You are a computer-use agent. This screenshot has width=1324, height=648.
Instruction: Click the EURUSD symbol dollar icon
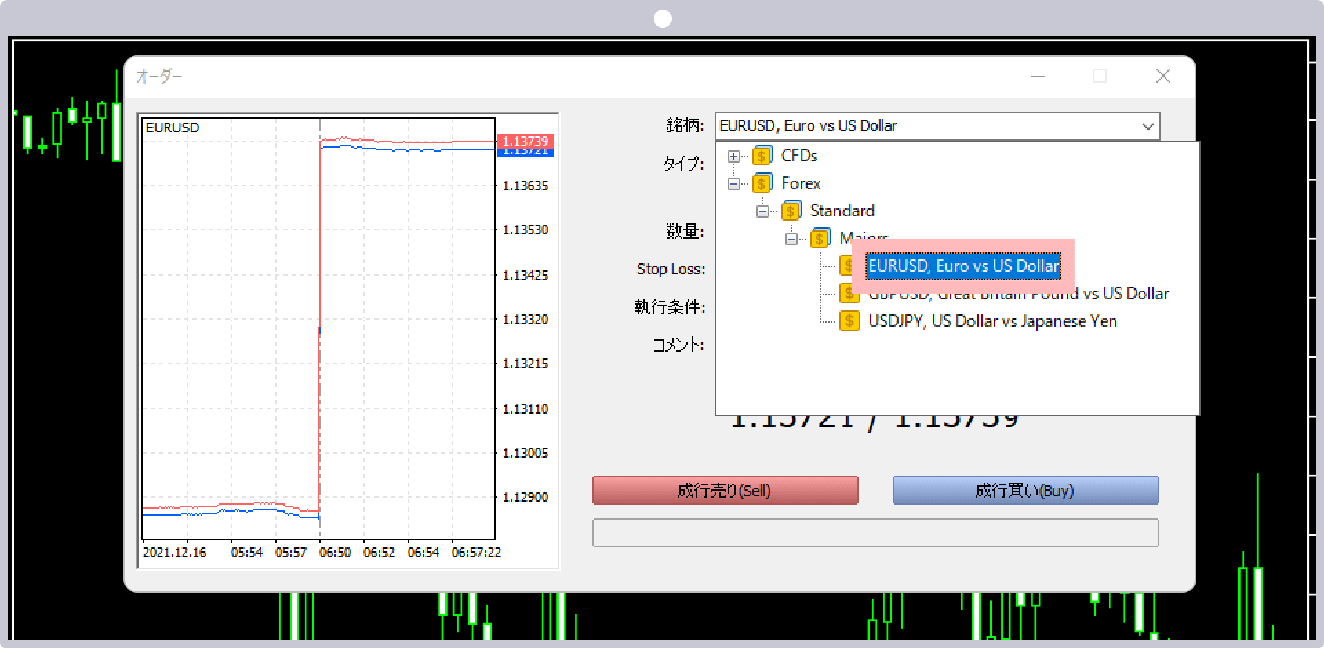click(x=847, y=266)
